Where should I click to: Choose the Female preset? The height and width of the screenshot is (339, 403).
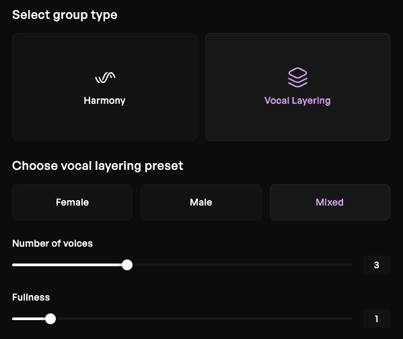tap(72, 202)
